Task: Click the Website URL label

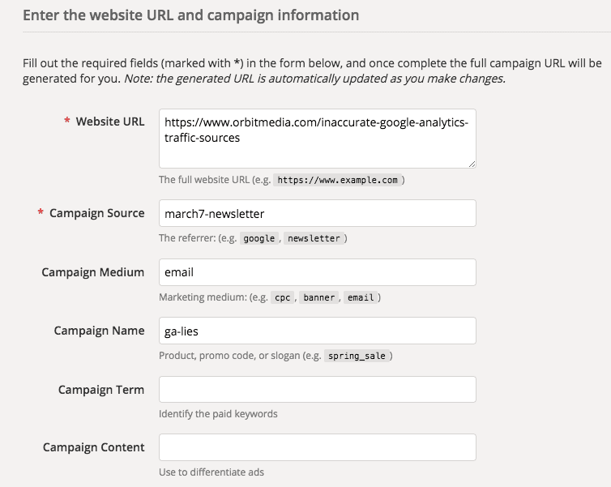Action: click(x=110, y=122)
